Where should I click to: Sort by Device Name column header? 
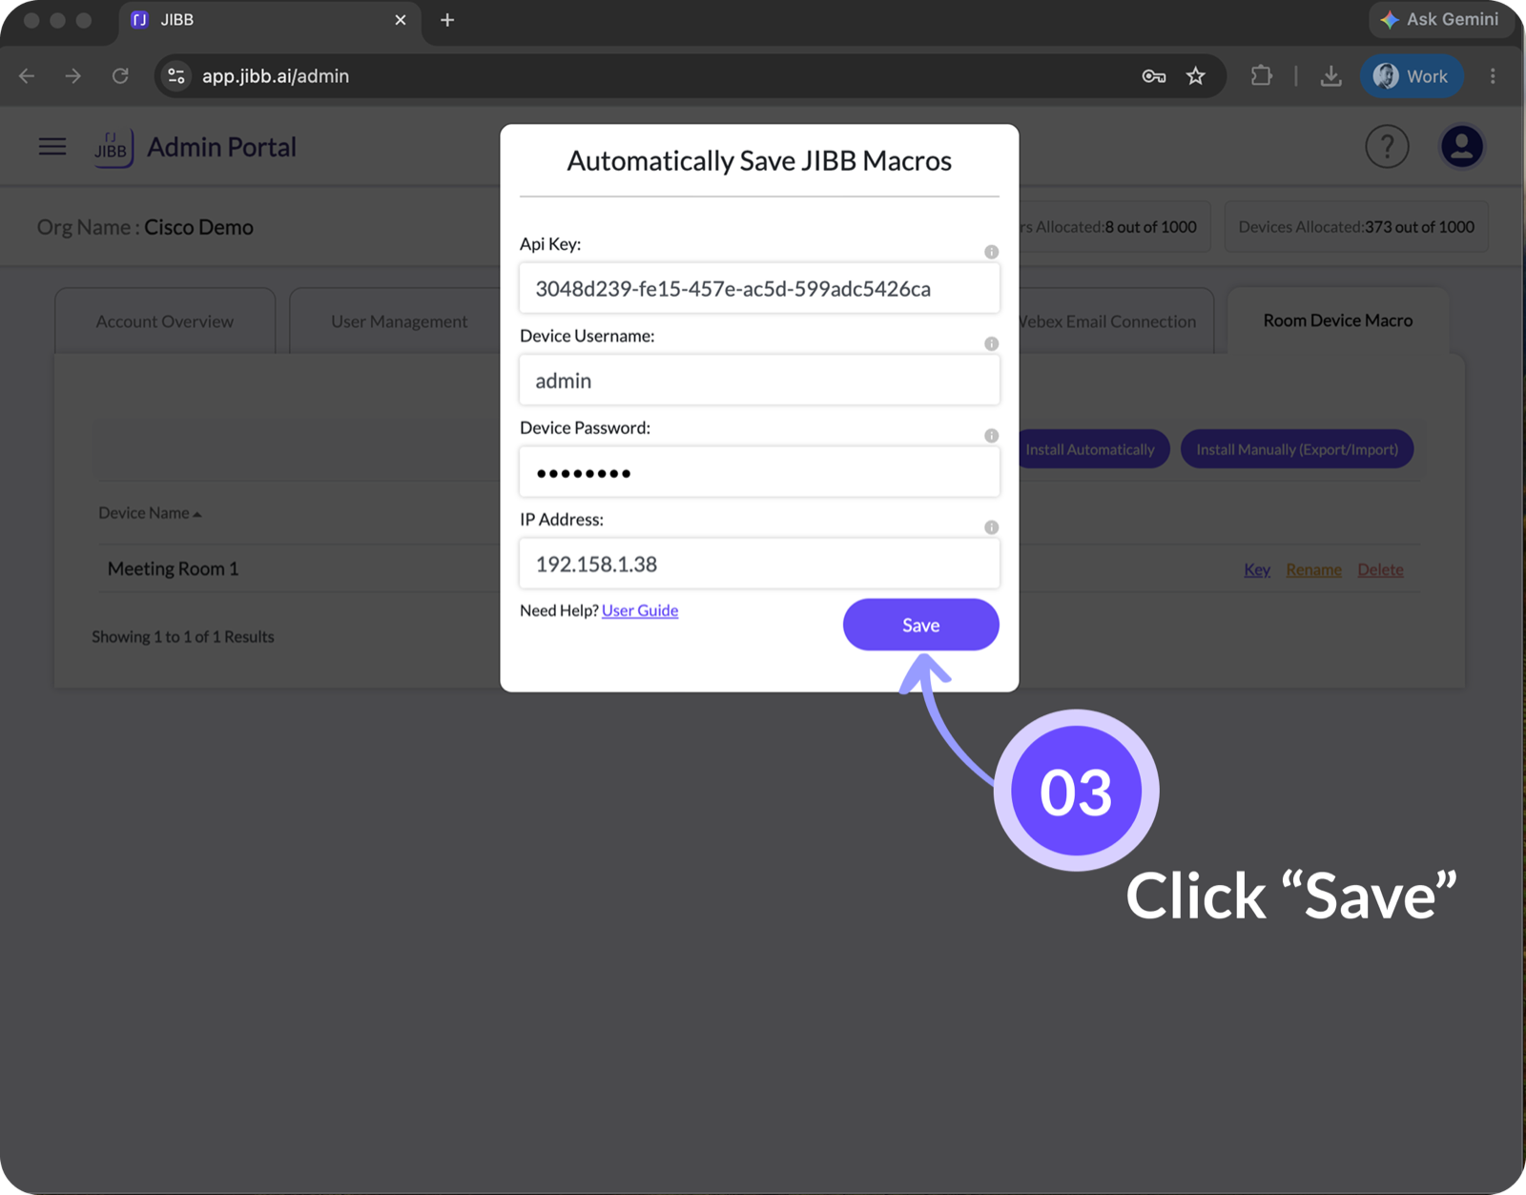(x=150, y=513)
